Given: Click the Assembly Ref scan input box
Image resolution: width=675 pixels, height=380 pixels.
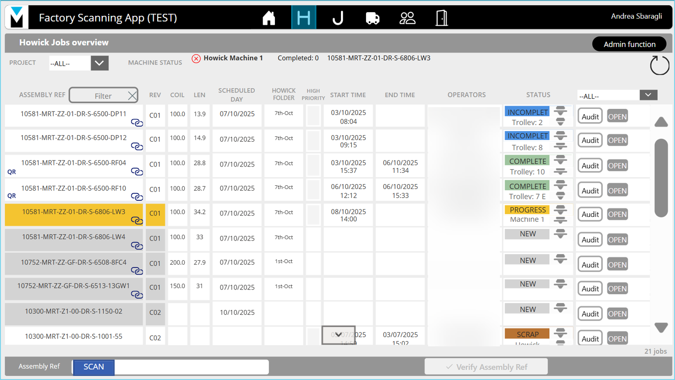Looking at the screenshot, I should [191, 367].
